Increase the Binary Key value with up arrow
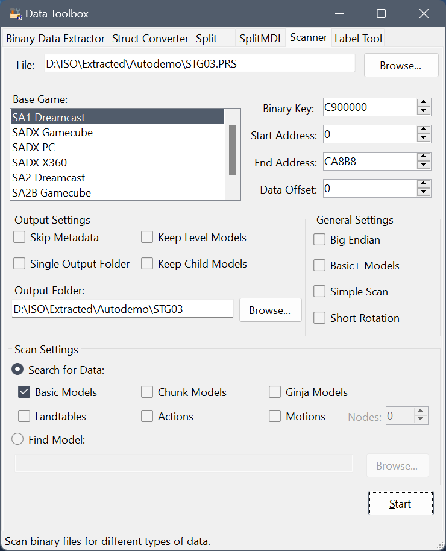This screenshot has width=446, height=551. [x=424, y=103]
